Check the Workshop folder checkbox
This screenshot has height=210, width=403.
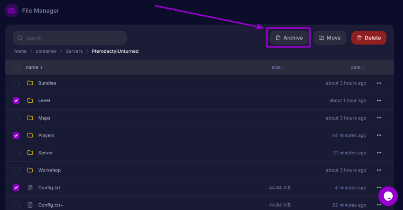(16, 170)
